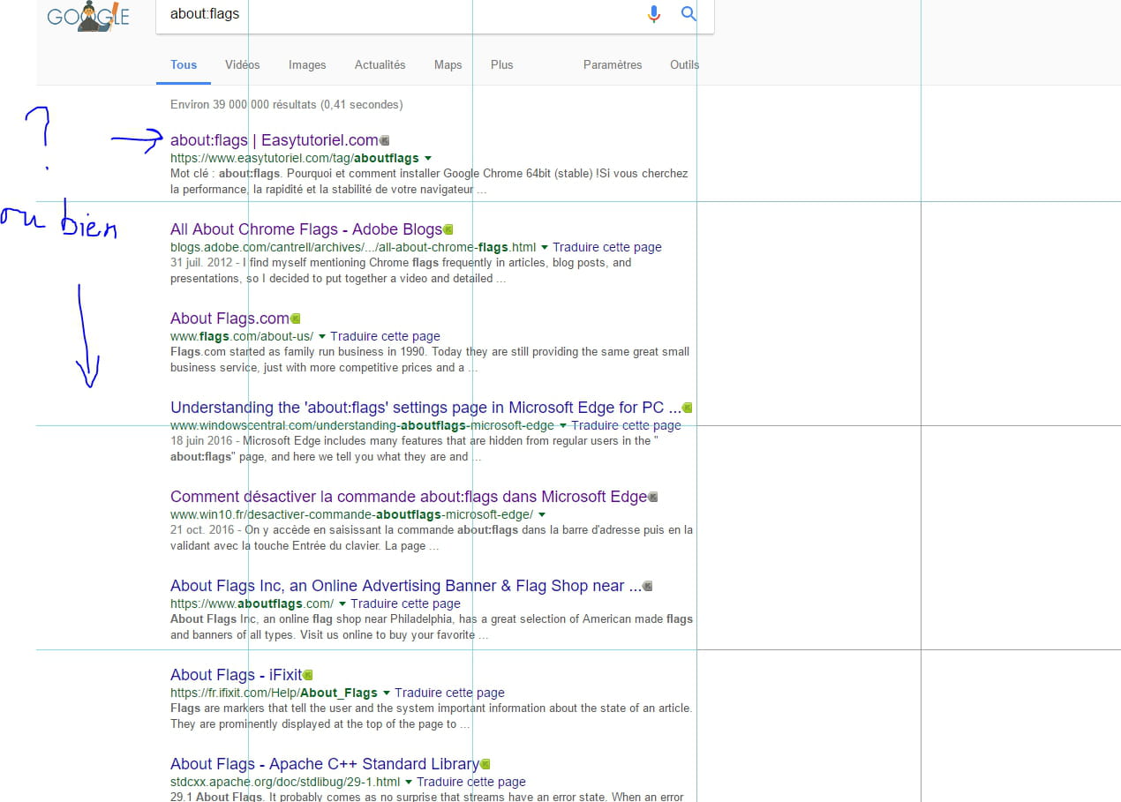Screen dimensions: 1121x802
Task: Open Understanding the 'about:flags' settings page result
Action: 425,408
